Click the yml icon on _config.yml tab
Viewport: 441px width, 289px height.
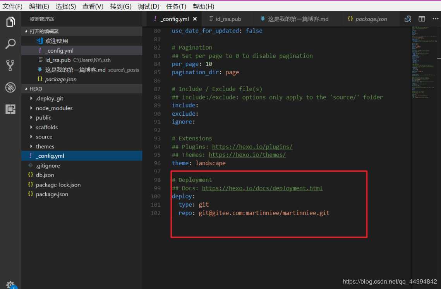click(155, 19)
